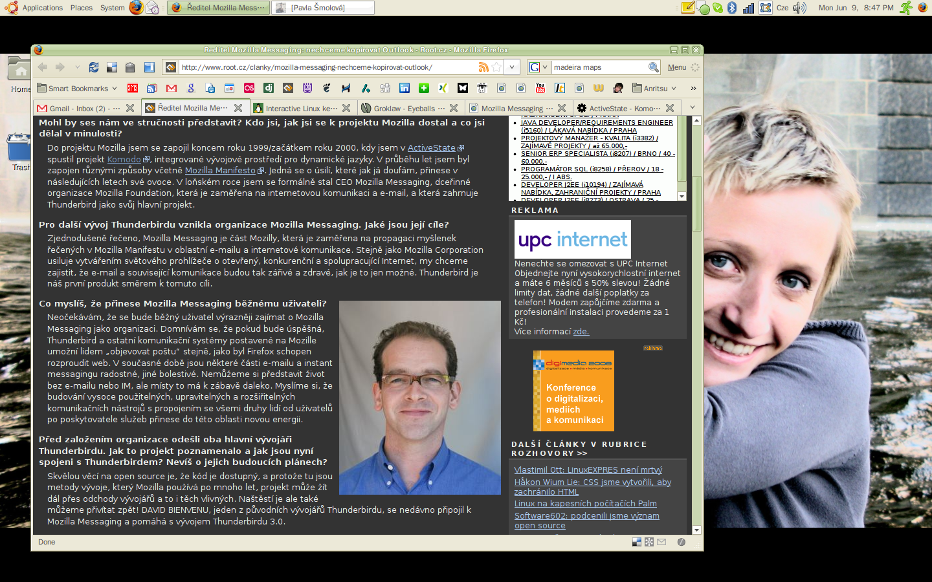
Task: Click the network signal tray icon
Action: click(x=749, y=8)
